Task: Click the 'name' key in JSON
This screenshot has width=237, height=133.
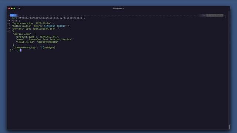Action: 20,40
